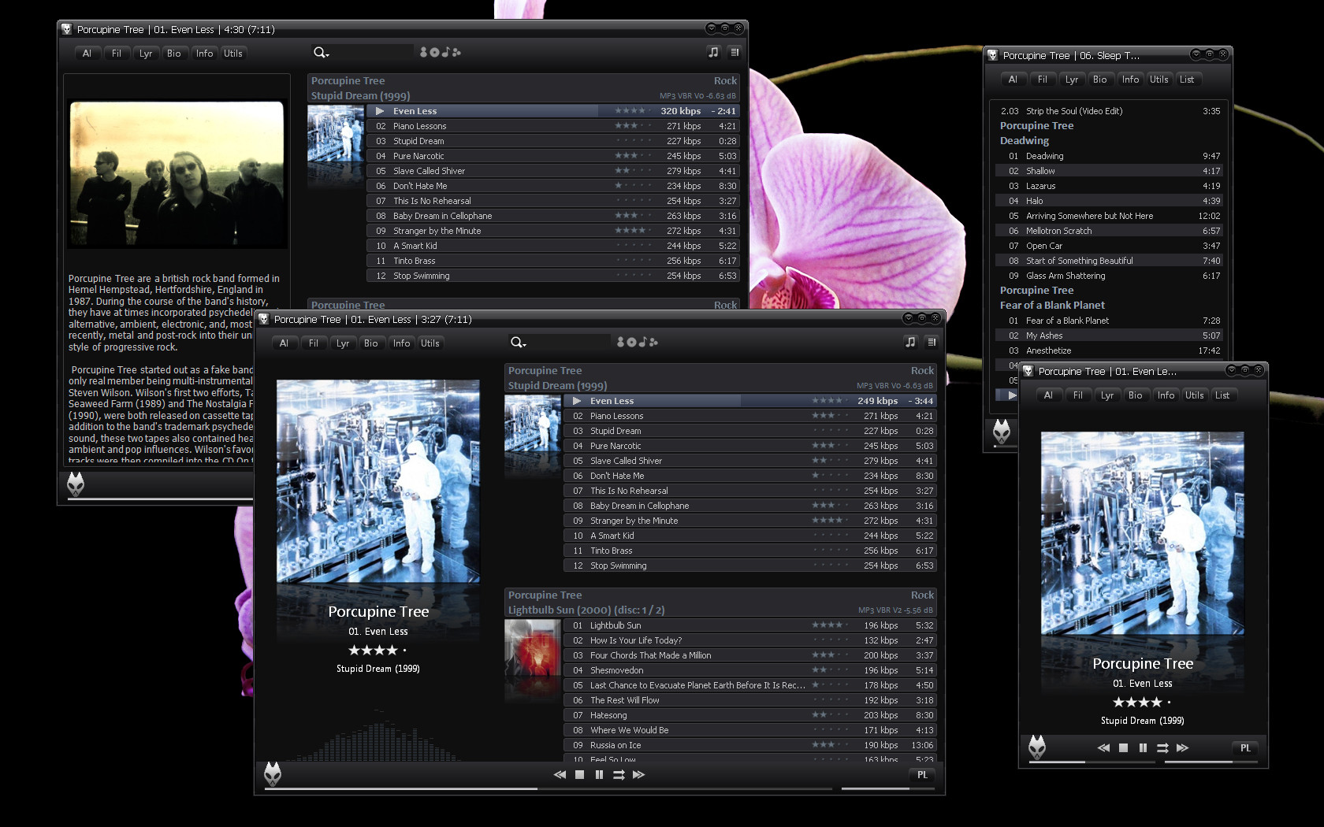Toggle playback order in small bottom-right window
The width and height of the screenshot is (1324, 827).
click(x=1162, y=748)
